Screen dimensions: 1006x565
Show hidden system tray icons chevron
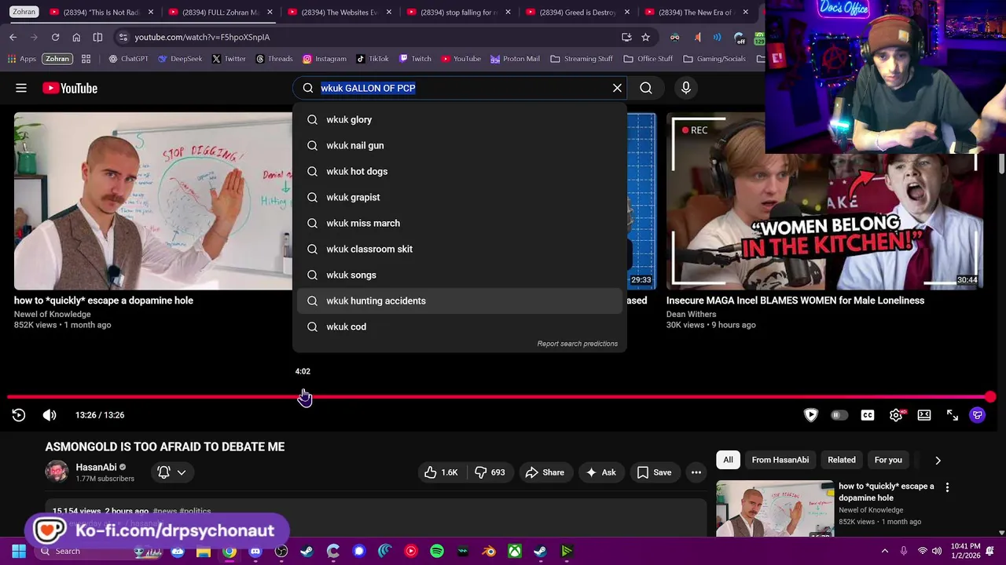[x=884, y=551]
